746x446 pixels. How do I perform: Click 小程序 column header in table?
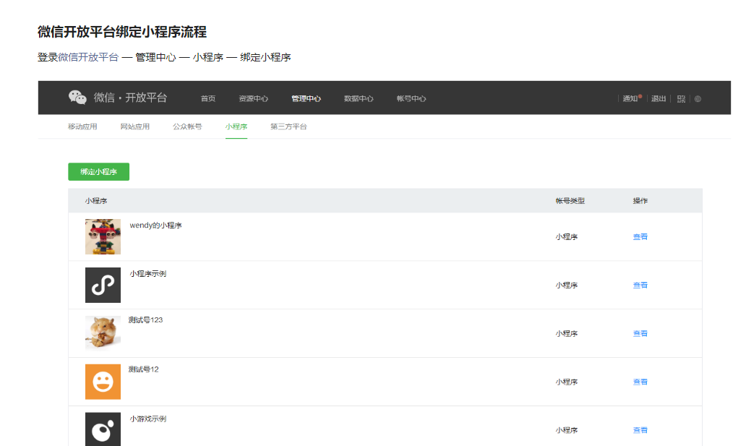click(x=96, y=201)
